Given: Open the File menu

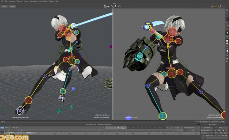Looking at the screenshot, I should pyautogui.click(x=2, y=1).
